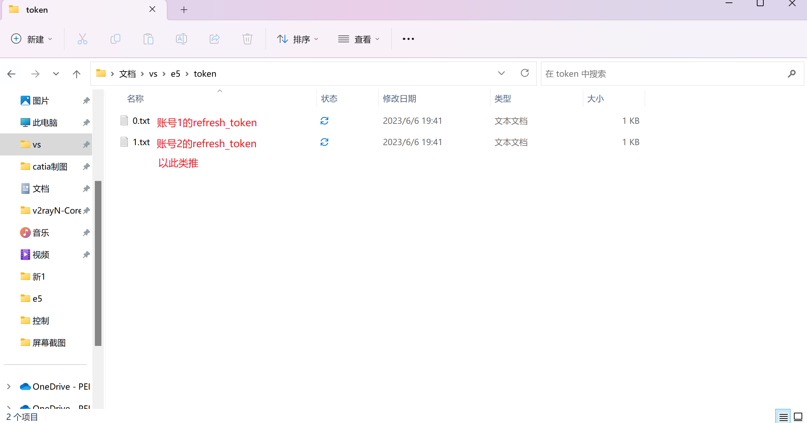Image resolution: width=807 pixels, height=423 pixels.
Task: Open address bar history dropdown
Action: pyautogui.click(x=501, y=73)
